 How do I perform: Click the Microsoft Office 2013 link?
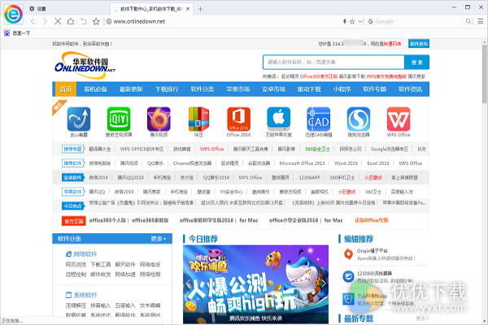pyautogui.click(x=302, y=163)
